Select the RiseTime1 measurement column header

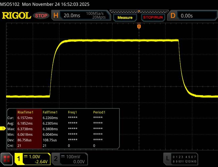point(24,112)
